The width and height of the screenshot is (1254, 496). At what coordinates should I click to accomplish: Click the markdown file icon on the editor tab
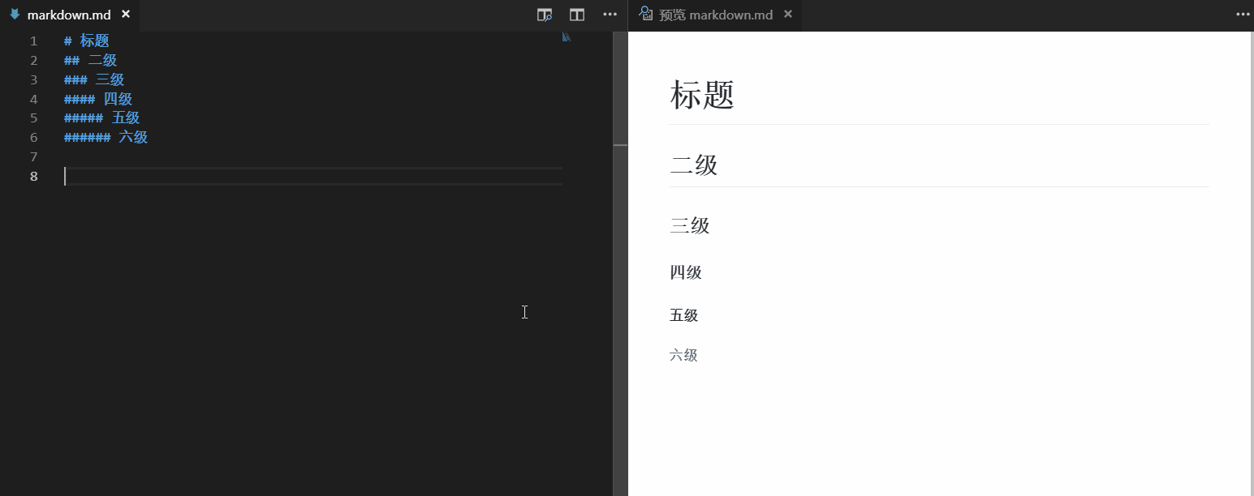15,15
